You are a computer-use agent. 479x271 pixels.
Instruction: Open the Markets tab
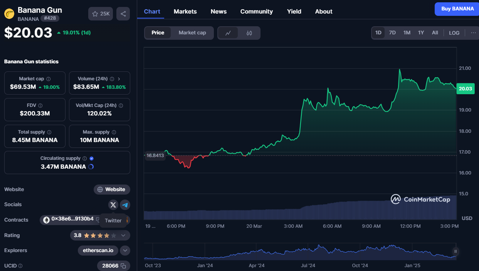pyautogui.click(x=185, y=12)
